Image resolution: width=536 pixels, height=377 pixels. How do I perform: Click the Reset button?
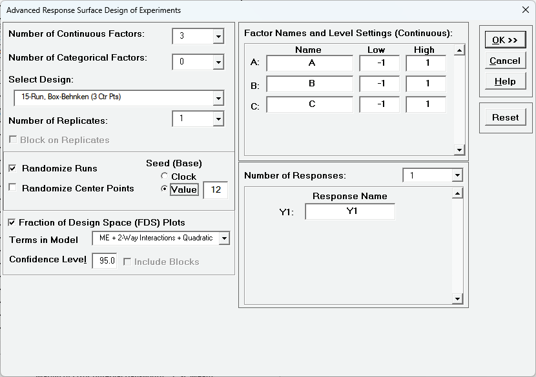click(x=505, y=117)
